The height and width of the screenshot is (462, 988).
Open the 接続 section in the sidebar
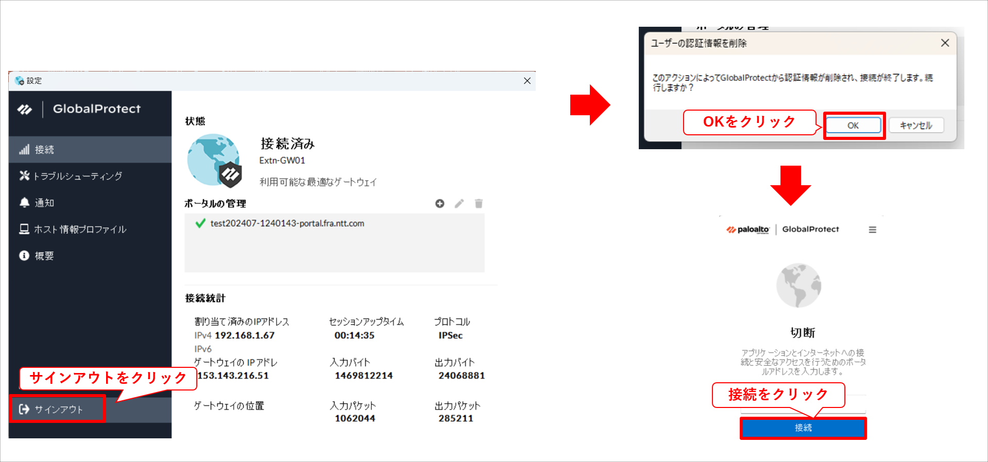coord(90,150)
